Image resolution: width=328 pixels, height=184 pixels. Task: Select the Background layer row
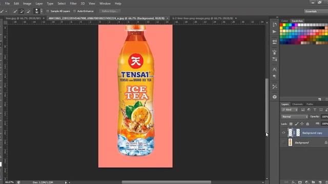point(304,143)
